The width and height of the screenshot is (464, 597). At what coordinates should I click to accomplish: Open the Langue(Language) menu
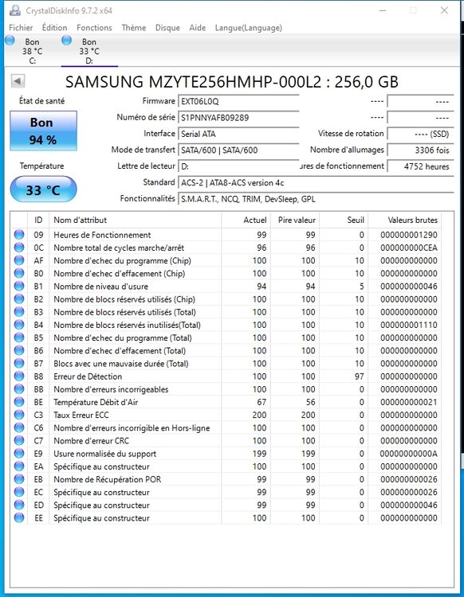(x=249, y=28)
